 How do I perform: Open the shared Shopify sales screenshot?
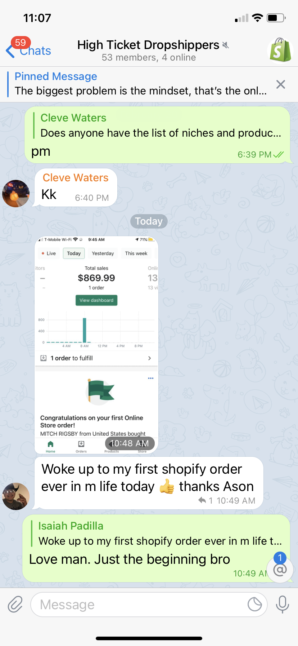pyautogui.click(x=96, y=345)
